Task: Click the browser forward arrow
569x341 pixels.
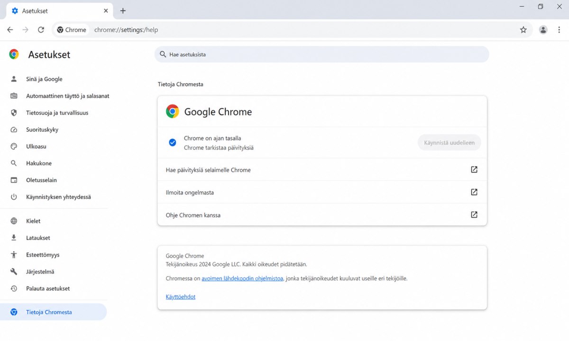Action: (x=26, y=30)
